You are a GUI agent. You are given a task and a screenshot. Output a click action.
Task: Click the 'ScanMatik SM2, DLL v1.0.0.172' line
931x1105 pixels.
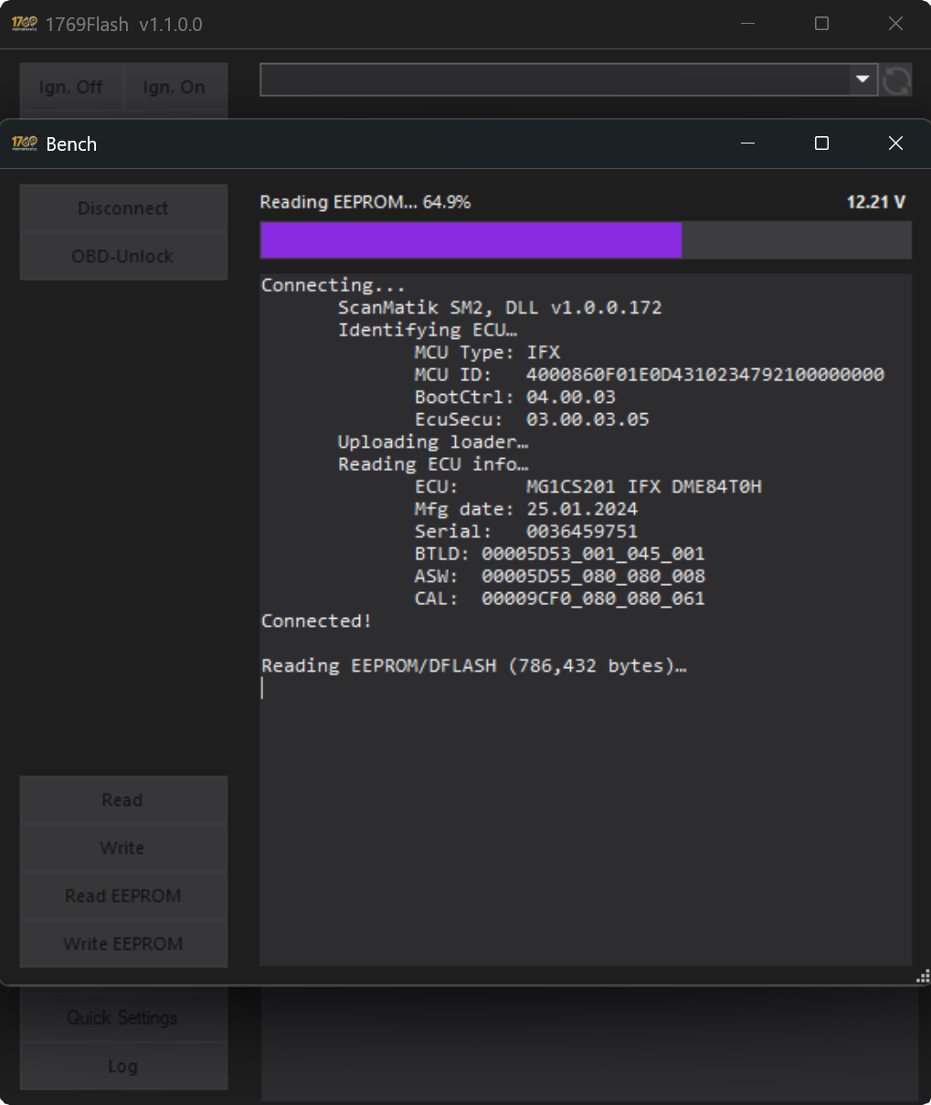pos(500,307)
